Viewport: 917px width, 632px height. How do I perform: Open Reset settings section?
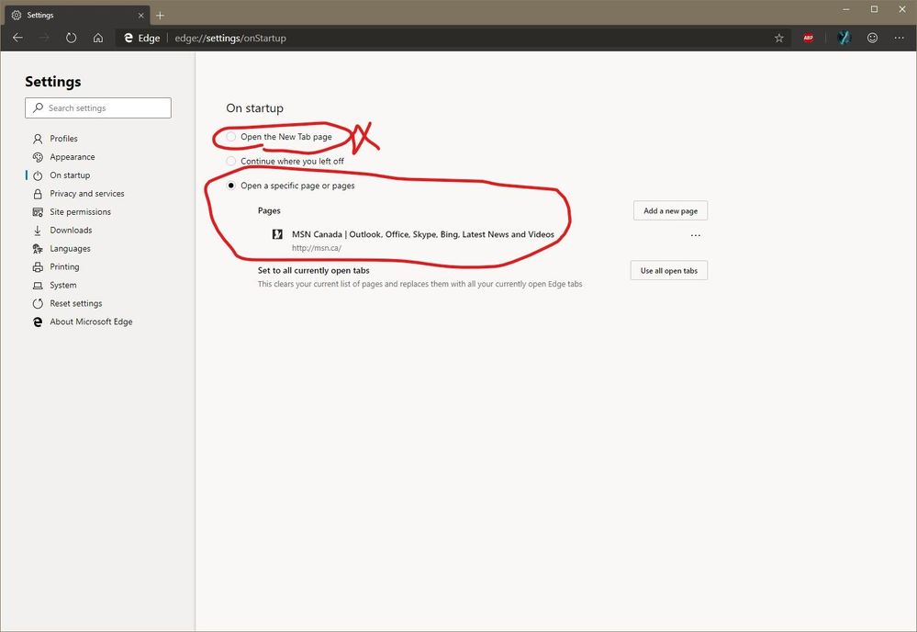[x=75, y=303]
